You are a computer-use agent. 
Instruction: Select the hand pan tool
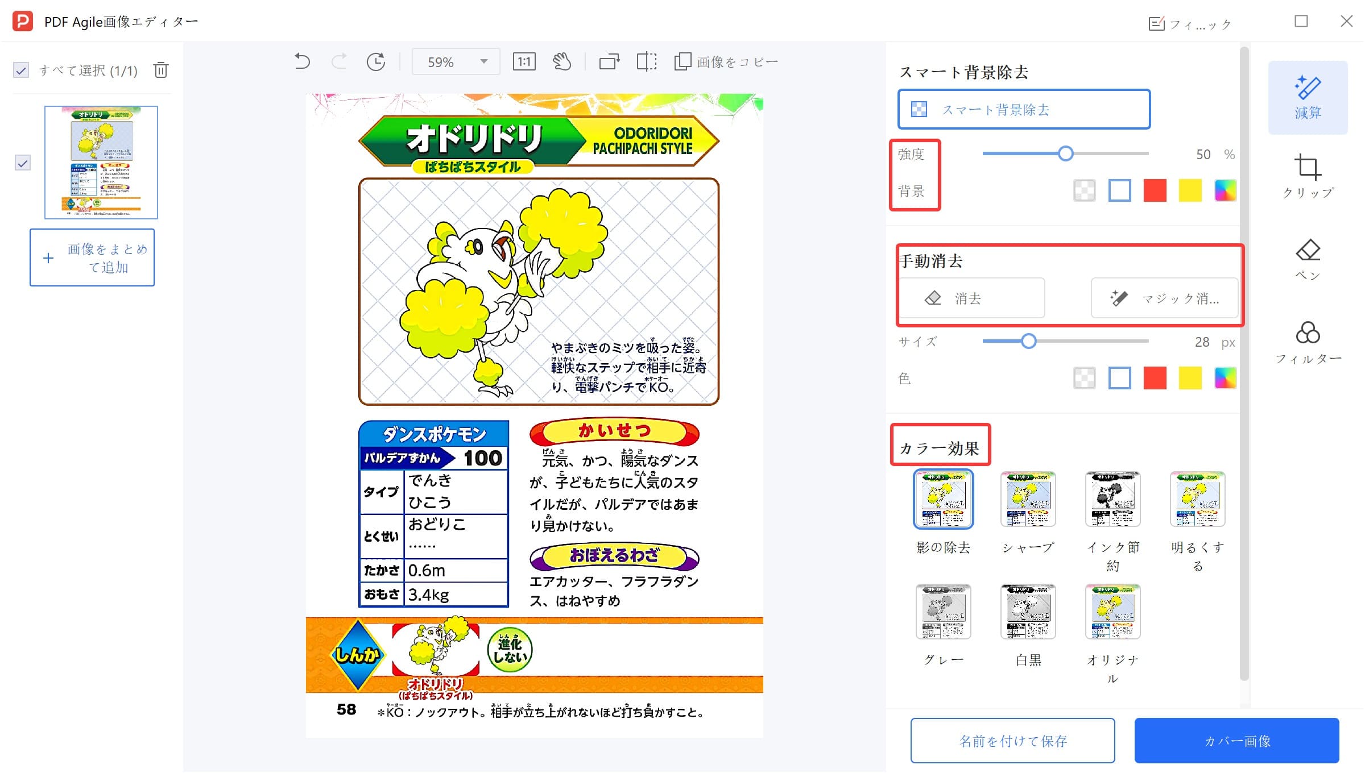point(562,61)
